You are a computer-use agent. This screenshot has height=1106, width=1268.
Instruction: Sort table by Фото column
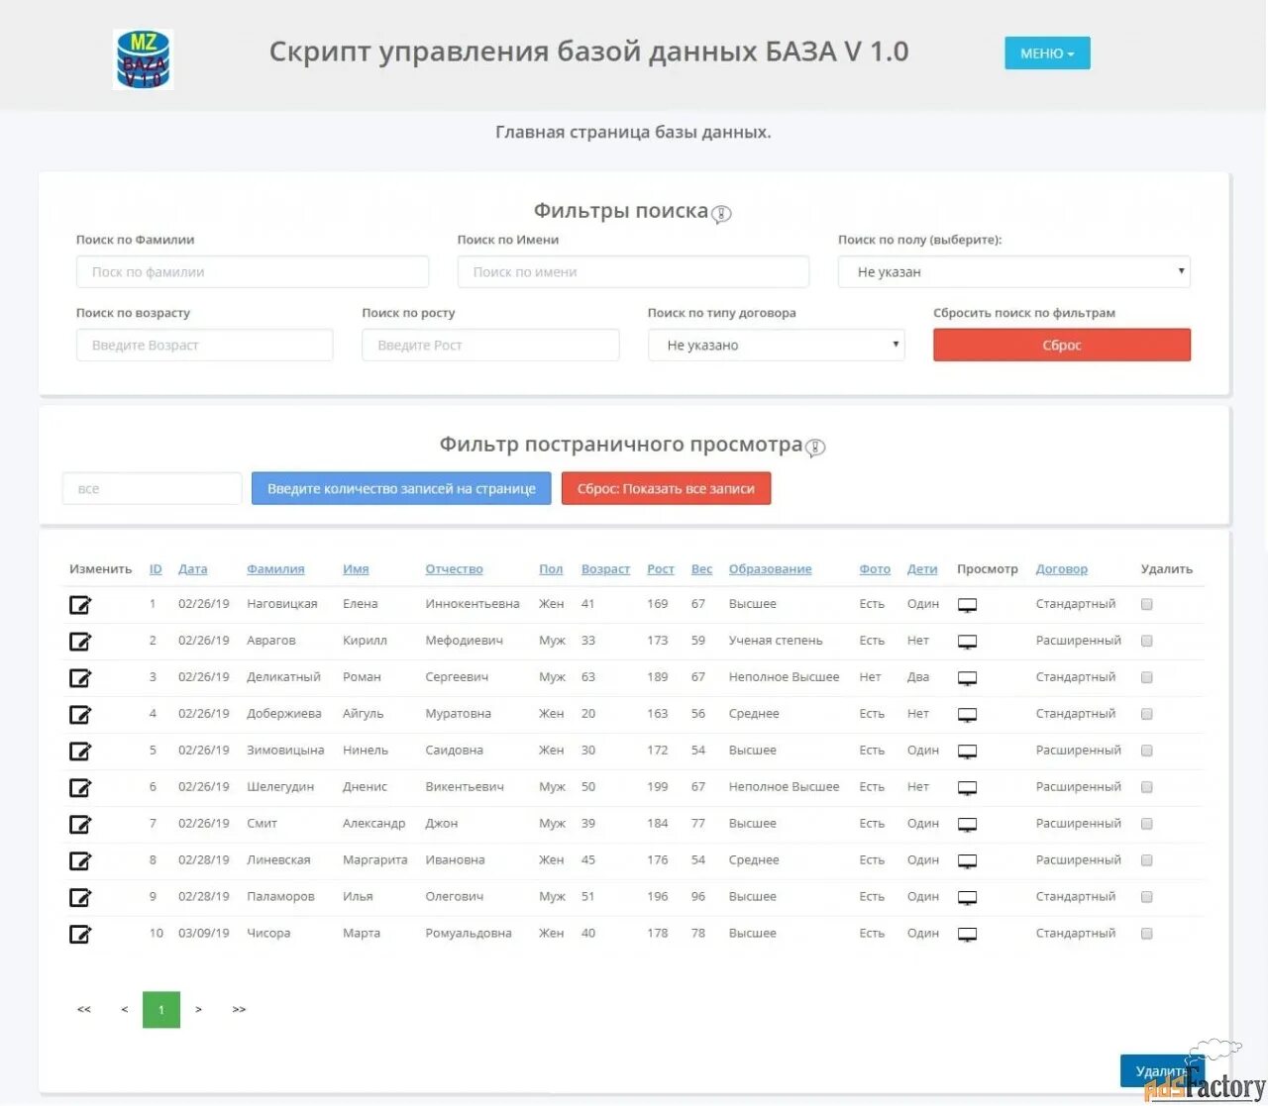[875, 569]
